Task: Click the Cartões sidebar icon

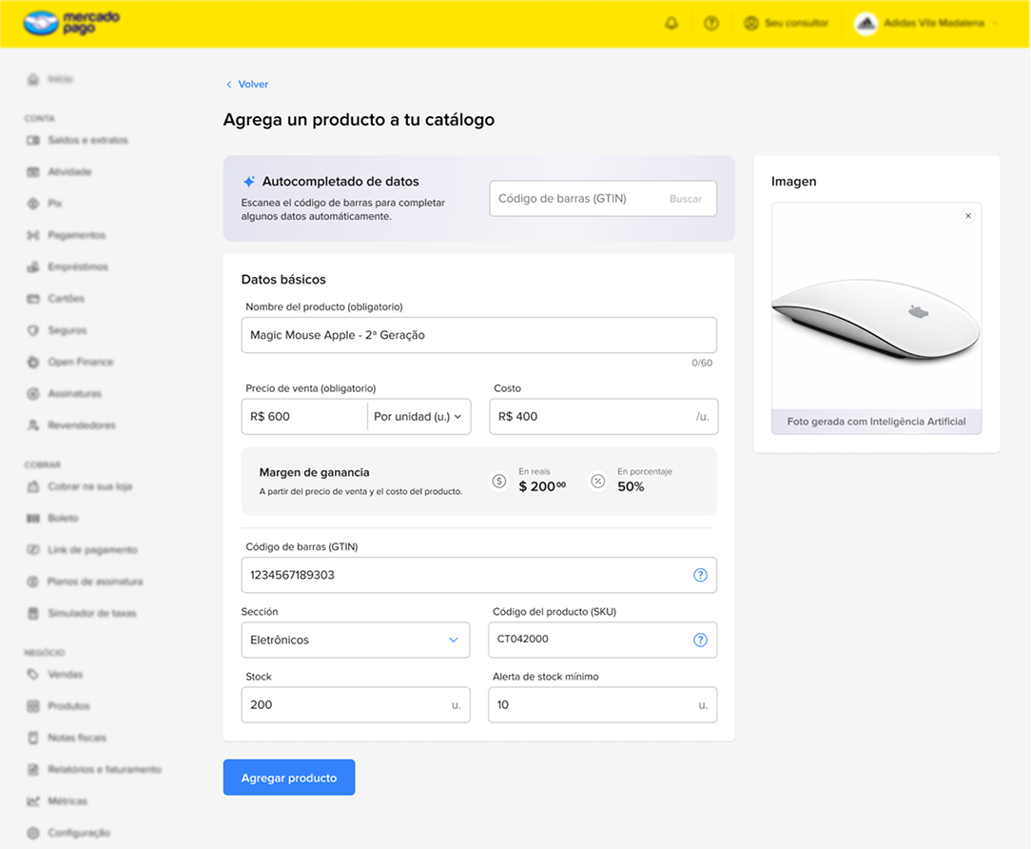Action: [x=33, y=298]
